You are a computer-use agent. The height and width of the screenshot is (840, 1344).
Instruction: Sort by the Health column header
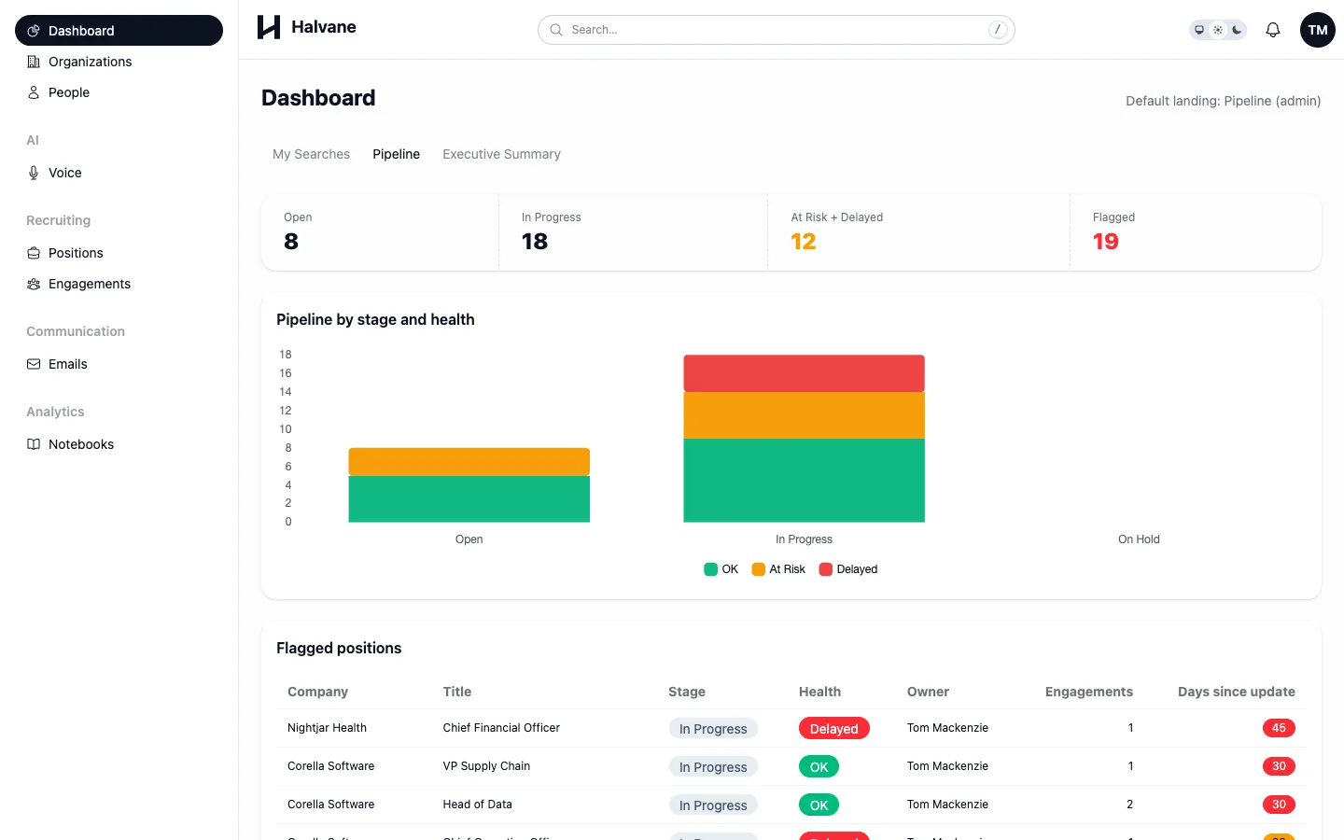click(819, 692)
